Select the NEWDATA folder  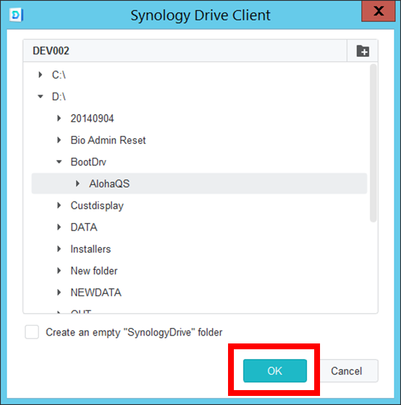click(96, 292)
